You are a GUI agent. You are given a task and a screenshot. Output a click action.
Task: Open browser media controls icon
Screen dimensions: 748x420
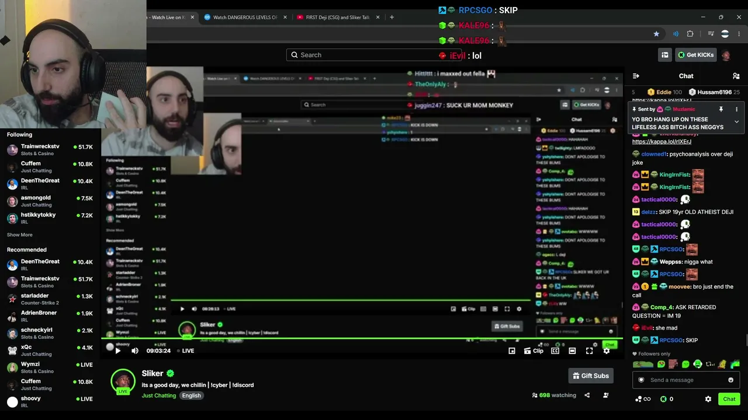[711, 34]
